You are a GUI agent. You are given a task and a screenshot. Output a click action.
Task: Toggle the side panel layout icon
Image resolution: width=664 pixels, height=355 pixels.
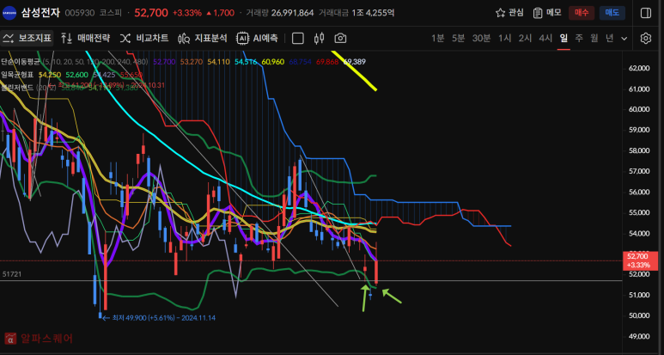[x=646, y=13]
